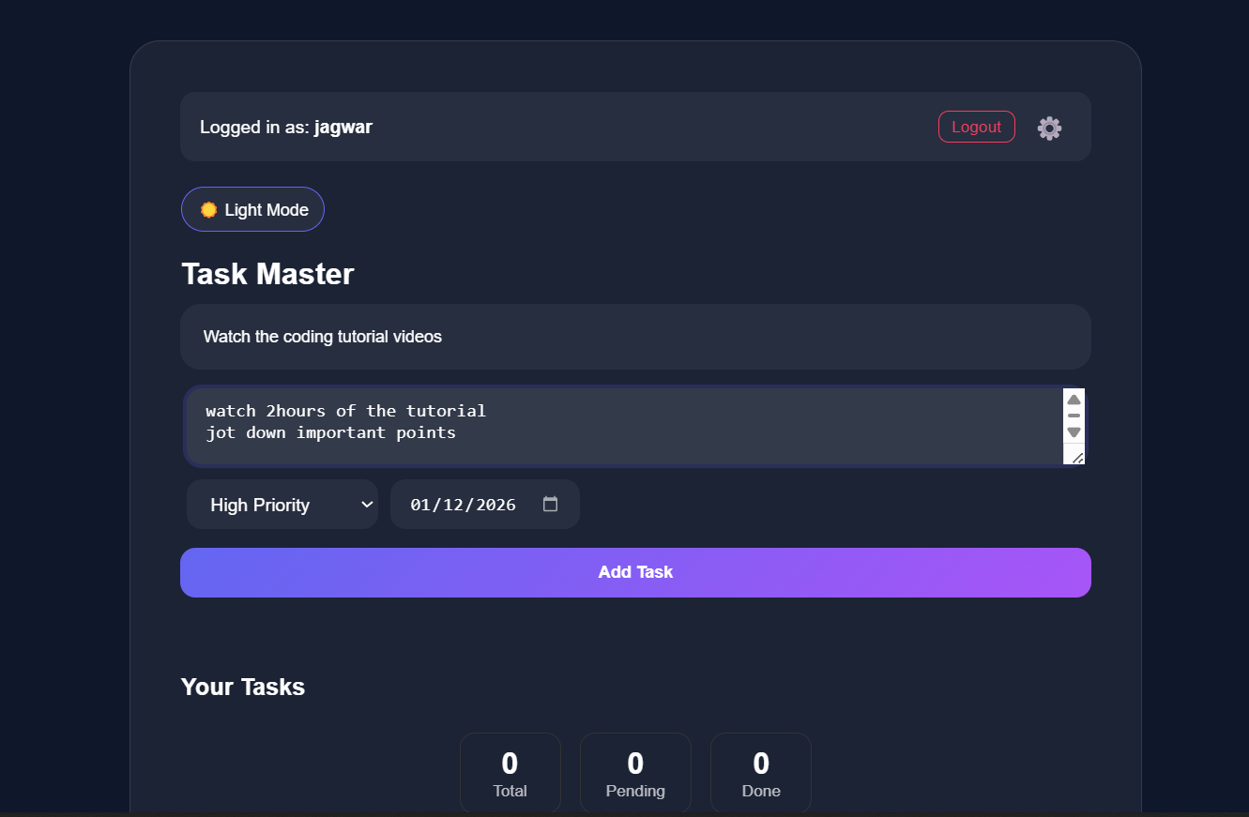This screenshot has height=817, width=1249.
Task: Expand the priority selection list
Action: (x=282, y=504)
